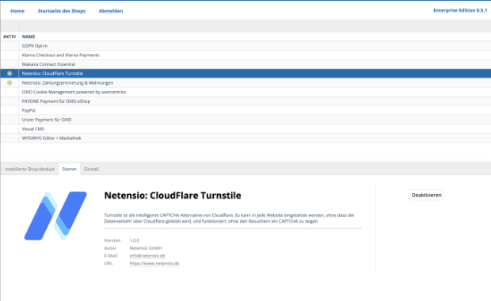Viewport: 491px width, 301px height.
Task: Open Installierte Shop-Module tab
Action: (30, 170)
